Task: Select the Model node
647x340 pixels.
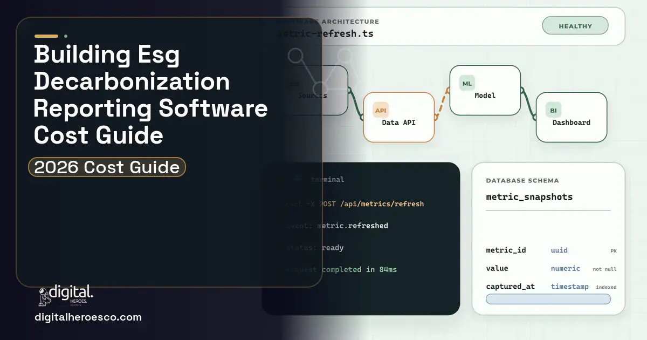Action: point(485,90)
